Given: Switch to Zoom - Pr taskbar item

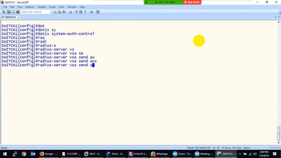Looking at the screenshot, I should click(182, 154).
